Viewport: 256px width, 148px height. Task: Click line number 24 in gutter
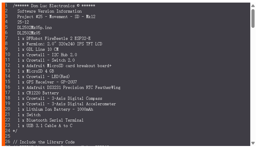[x=7, y=131]
